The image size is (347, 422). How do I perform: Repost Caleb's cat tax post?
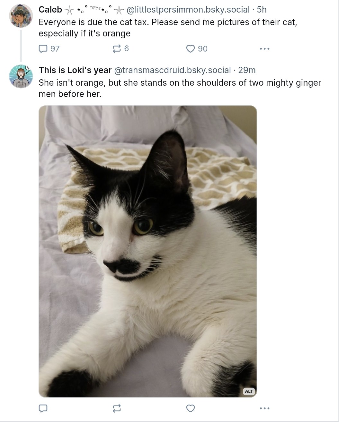point(117,49)
